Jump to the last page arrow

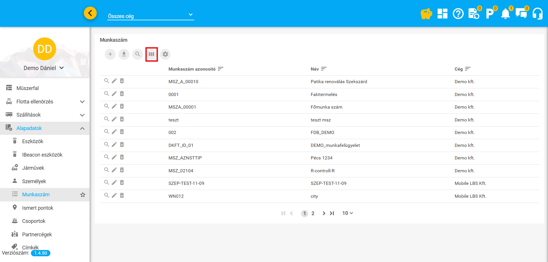click(332, 213)
